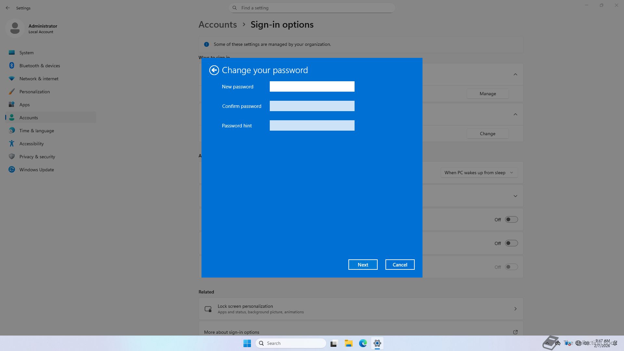The width and height of the screenshot is (624, 351).
Task: Expand the collapsed chevron-down section
Action: click(x=515, y=196)
